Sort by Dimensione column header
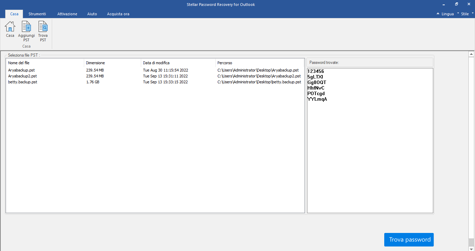 coord(113,63)
